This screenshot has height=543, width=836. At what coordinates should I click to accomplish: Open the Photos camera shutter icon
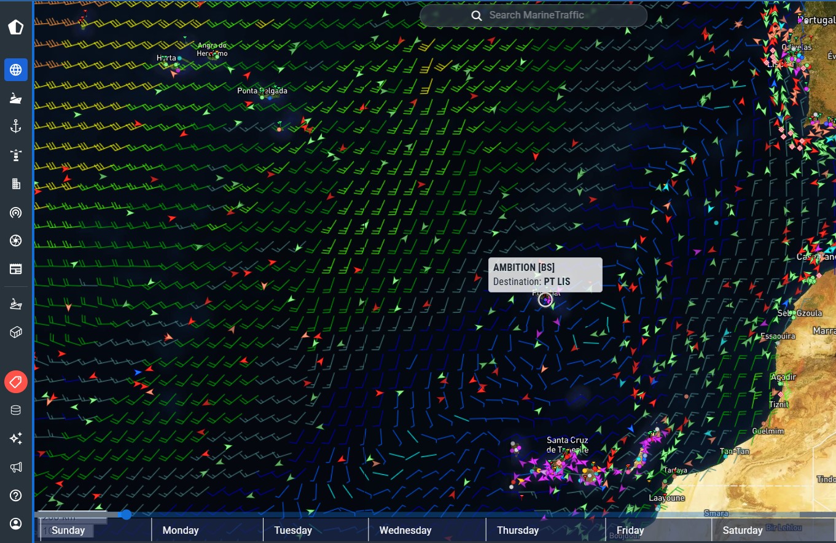click(16, 241)
